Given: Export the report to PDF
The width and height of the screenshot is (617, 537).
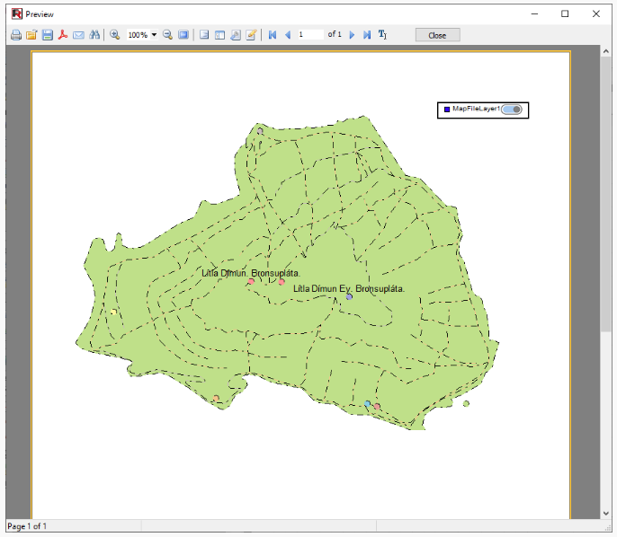Looking at the screenshot, I should click(63, 35).
